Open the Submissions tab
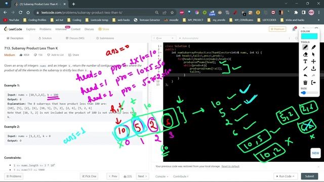This screenshot has width=324, height=182. pyautogui.click(x=105, y=38)
